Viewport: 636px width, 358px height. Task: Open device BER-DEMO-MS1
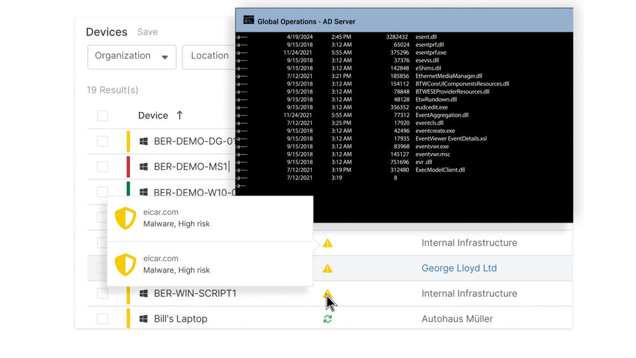point(191,167)
